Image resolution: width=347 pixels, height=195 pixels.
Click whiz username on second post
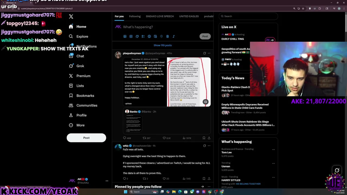point(126,146)
